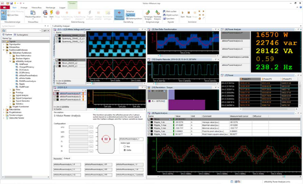Viewport: 304px width, 185px height.
Task: Click the eMotorPowerAnalysis_1 name input field
Action: (131, 139)
